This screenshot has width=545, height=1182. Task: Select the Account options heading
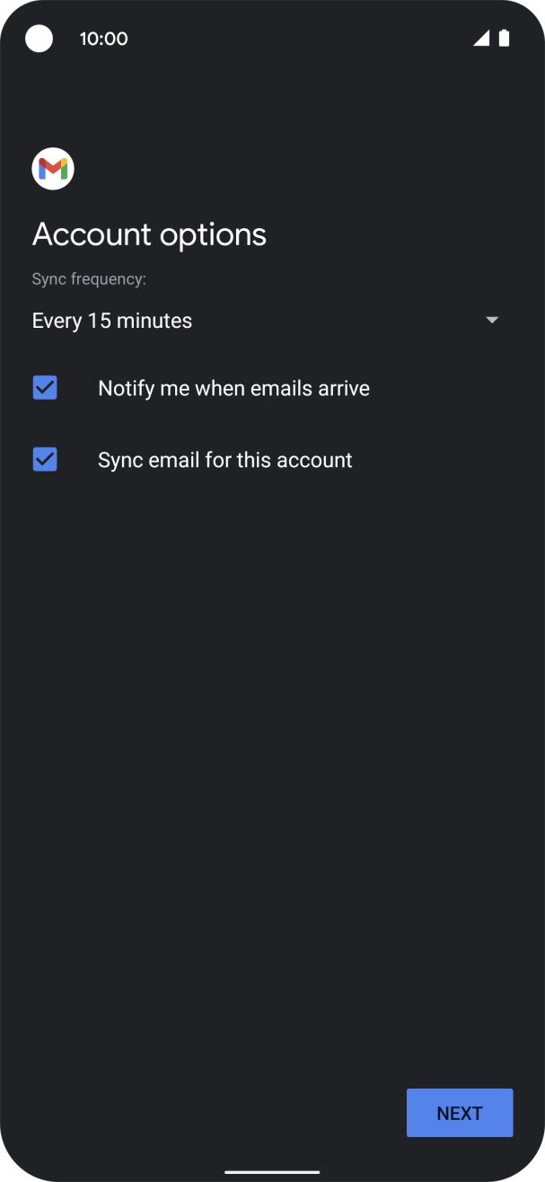[149, 234]
